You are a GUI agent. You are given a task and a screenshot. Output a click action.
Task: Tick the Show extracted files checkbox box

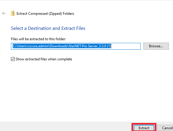(x=13, y=59)
